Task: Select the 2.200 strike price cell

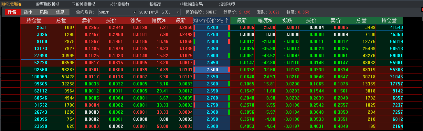Action: (x=212, y=27)
